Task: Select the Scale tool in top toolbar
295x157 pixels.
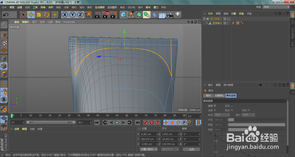Action: coord(39,14)
